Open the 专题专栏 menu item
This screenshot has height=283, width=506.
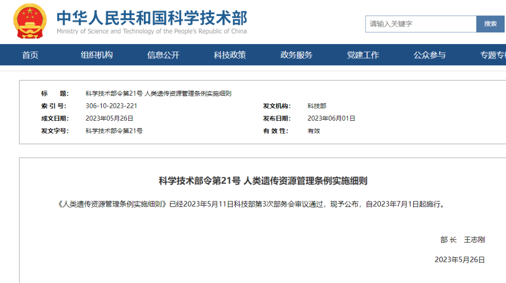tap(493, 55)
